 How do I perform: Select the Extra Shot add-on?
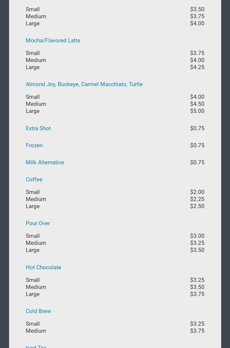(38, 128)
